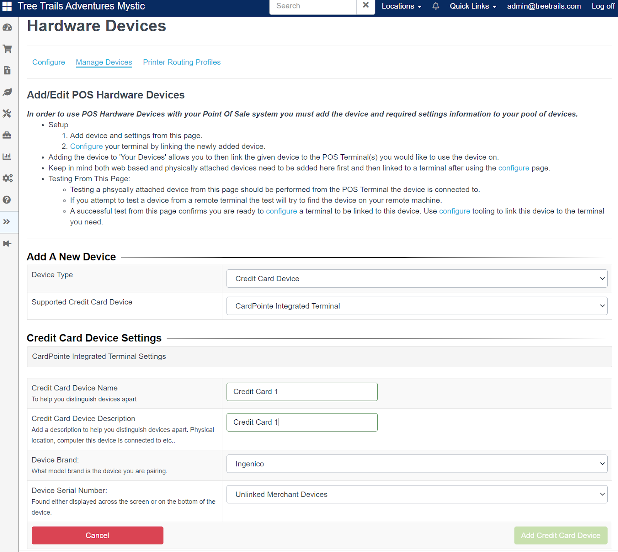
Task: Click the plug icon in the sidebar
Action: pyautogui.click(x=7, y=243)
